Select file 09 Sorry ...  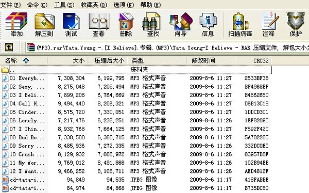click(x=27, y=146)
